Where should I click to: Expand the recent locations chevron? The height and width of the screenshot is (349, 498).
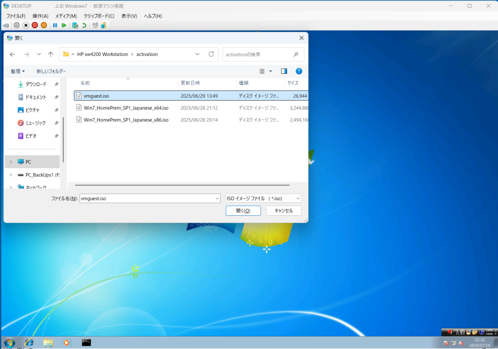[x=39, y=54]
